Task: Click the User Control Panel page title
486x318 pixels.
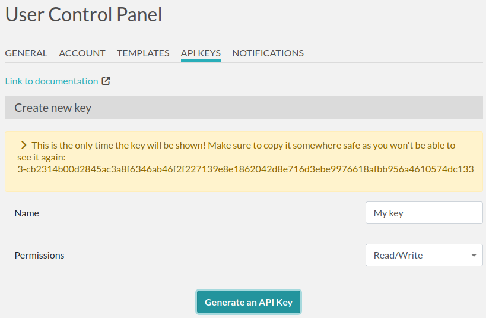Action: pyautogui.click(x=84, y=15)
